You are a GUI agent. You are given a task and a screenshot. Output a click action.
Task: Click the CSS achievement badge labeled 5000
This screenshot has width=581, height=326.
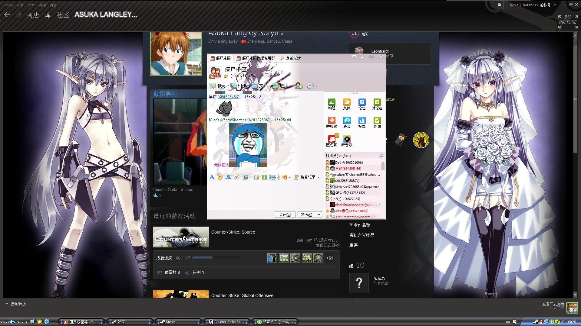pos(284,258)
